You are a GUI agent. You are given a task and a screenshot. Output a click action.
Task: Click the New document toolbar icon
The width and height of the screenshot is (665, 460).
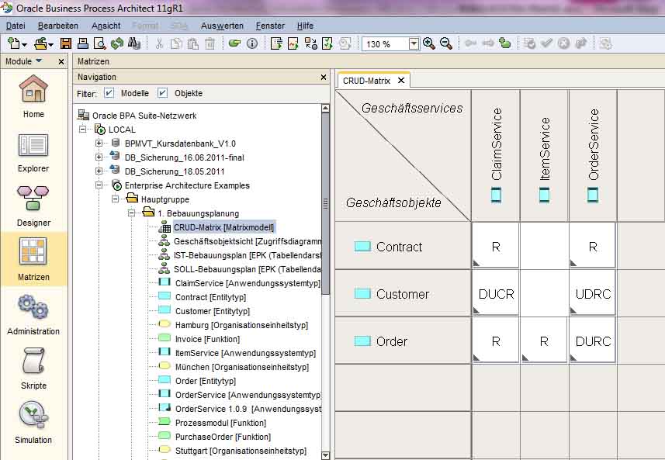[x=13, y=43]
